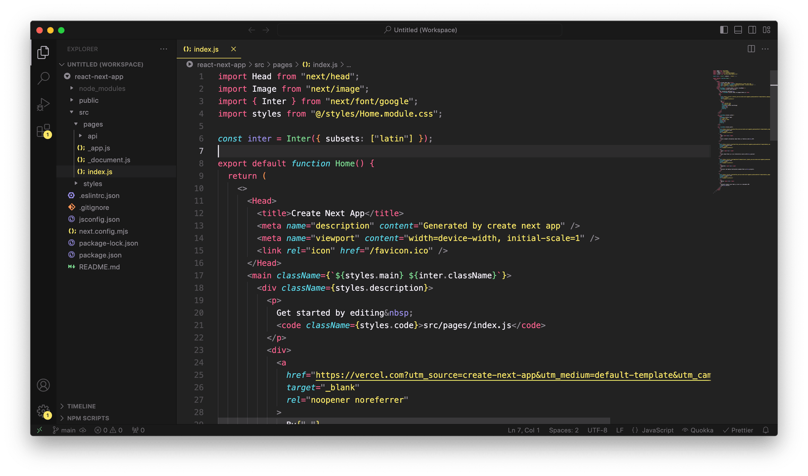This screenshot has height=476, width=808.
Task: Toggle primary side bar visibility
Action: [x=724, y=30]
